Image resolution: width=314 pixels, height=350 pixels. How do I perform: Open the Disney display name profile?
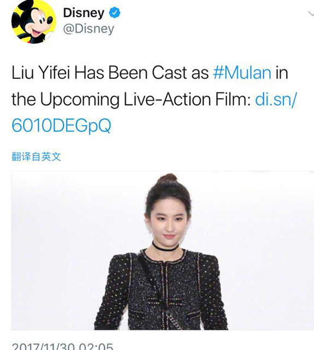coord(84,13)
